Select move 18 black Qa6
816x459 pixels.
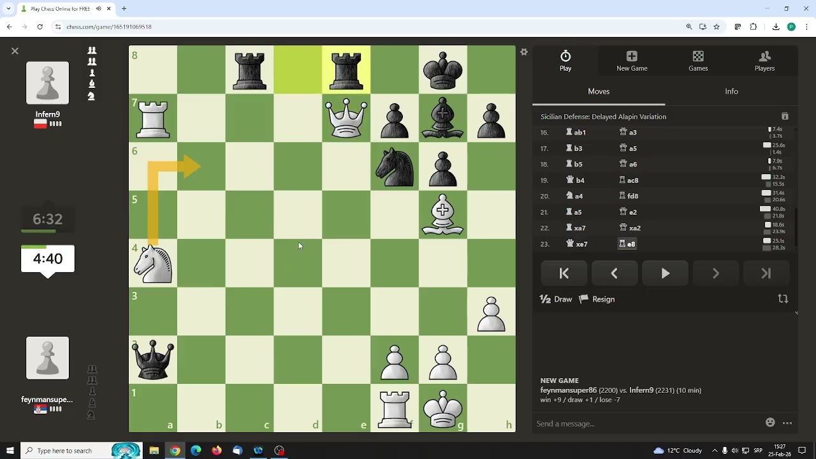click(x=628, y=164)
